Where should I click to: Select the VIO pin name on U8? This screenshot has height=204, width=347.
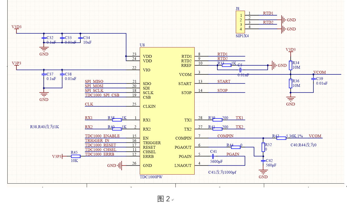click(x=147, y=70)
